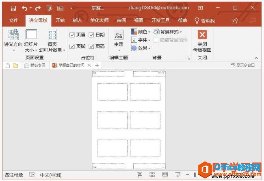The image size is (264, 181).
Task: Open the 审阅 tab
Action: [121, 20]
